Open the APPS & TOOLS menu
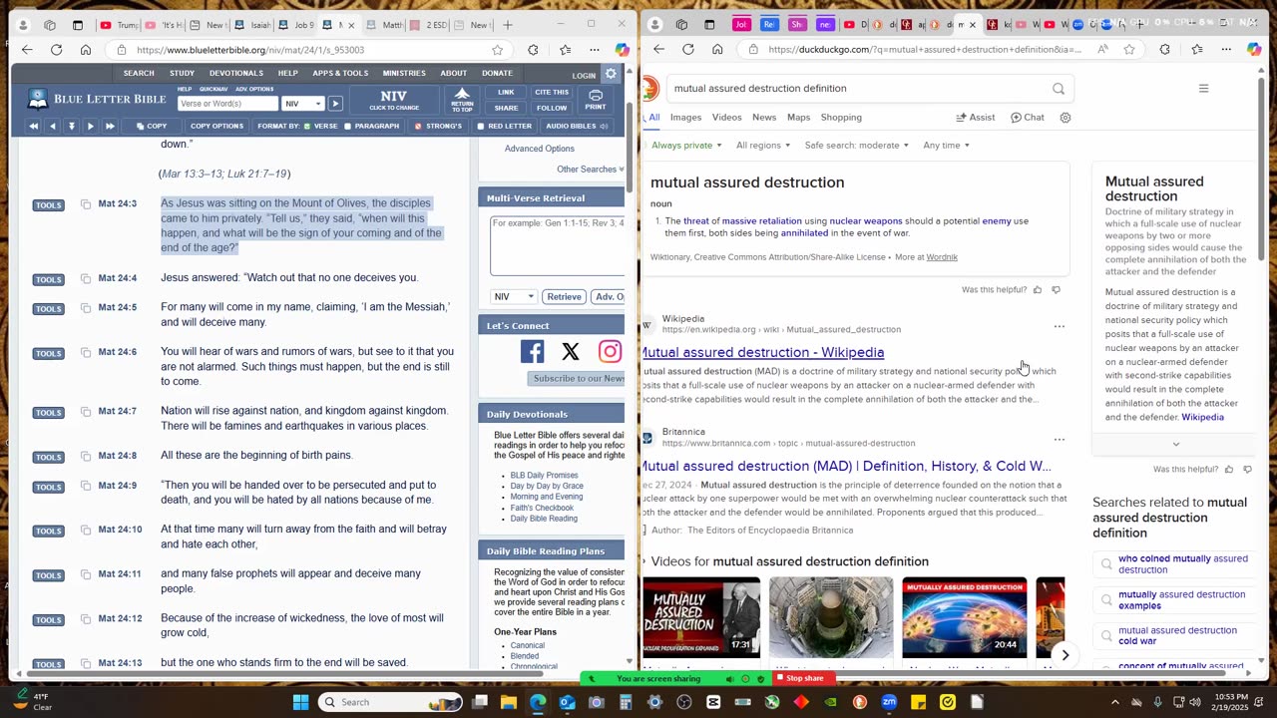Screen dimensions: 1277x718 pos(340,73)
